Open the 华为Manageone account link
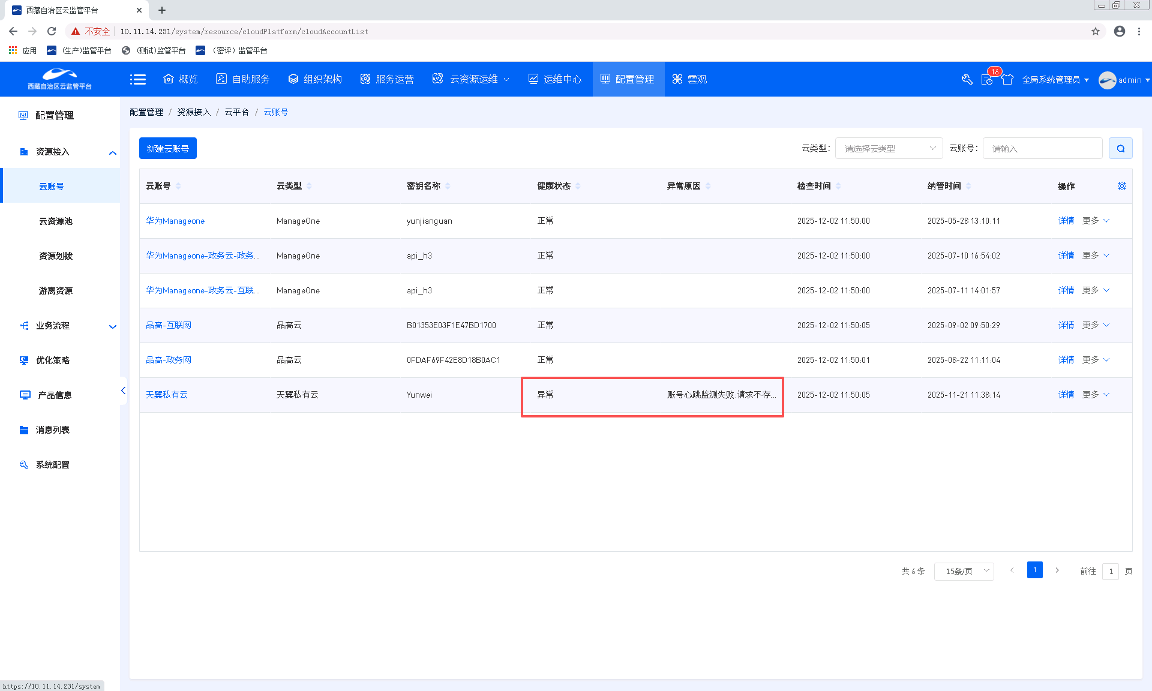The width and height of the screenshot is (1152, 691). (x=175, y=221)
